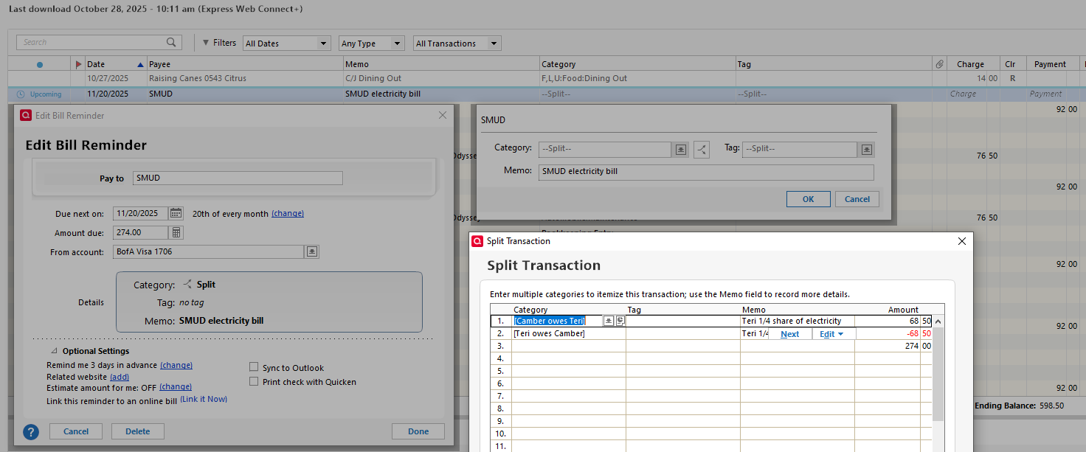The width and height of the screenshot is (1086, 452).
Task: Click the blue status dot column header
Action: tap(39, 65)
